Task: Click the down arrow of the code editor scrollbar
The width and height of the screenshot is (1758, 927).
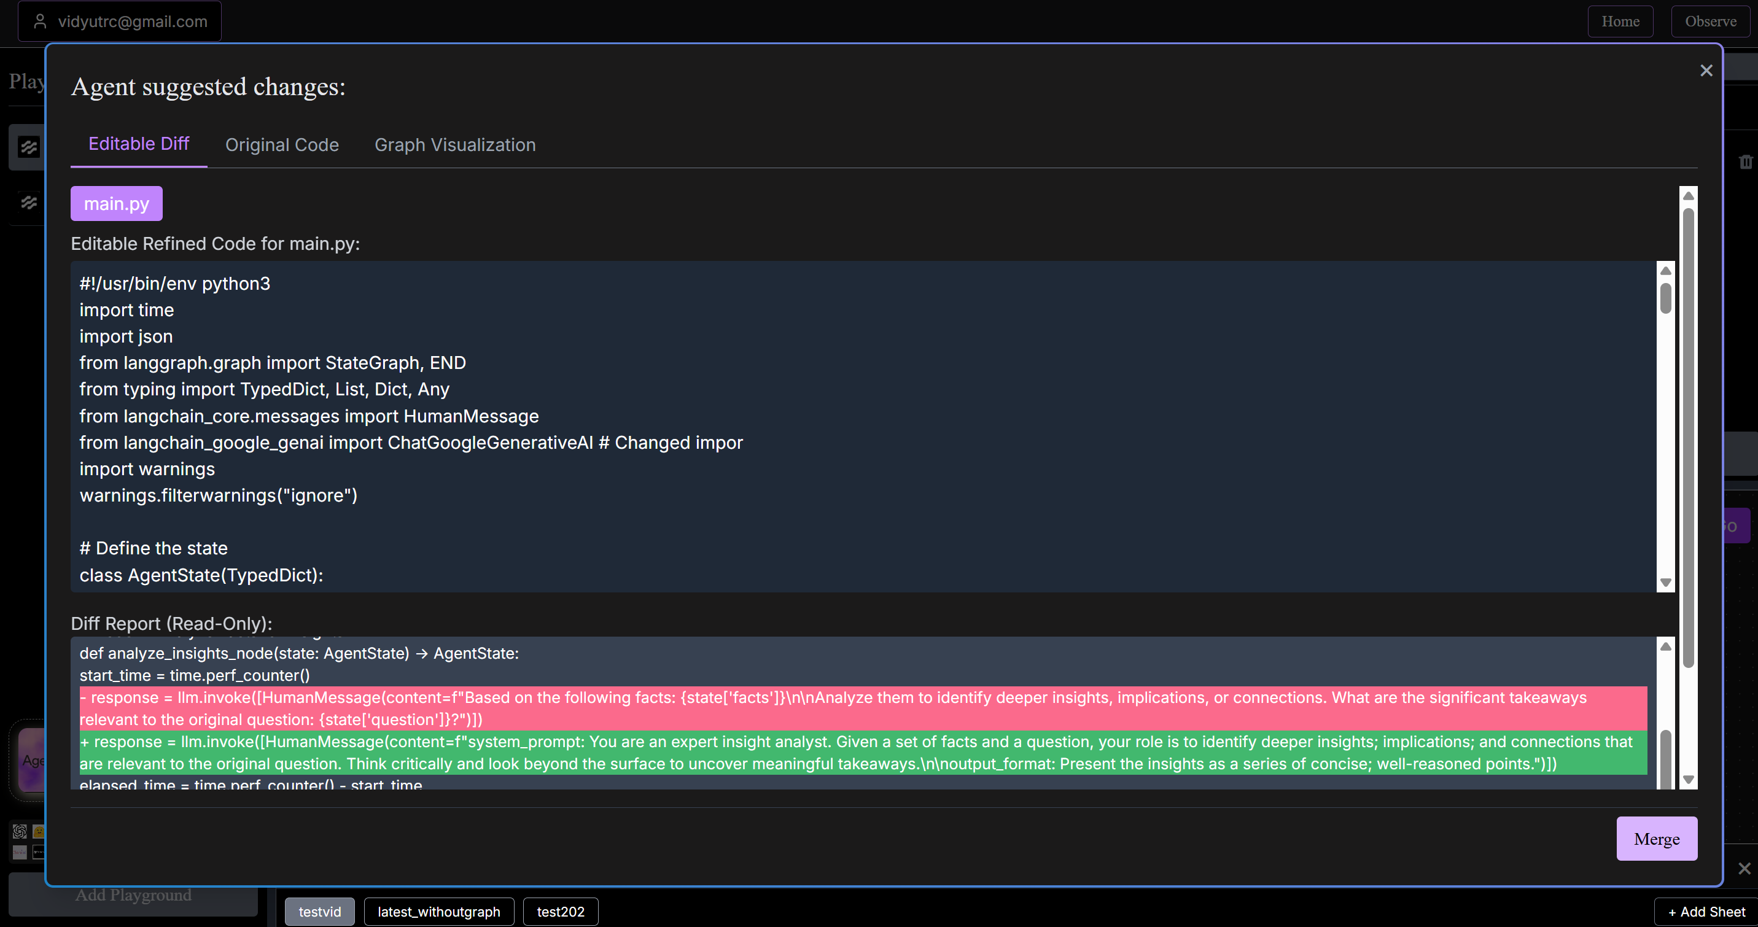Action: 1665,583
